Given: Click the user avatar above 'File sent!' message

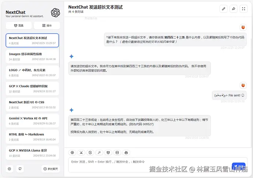Looking at the screenshot, I should tap(243, 85).
